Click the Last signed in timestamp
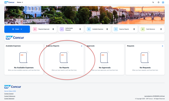Viewport: 169px width, 101px height. (154, 96)
